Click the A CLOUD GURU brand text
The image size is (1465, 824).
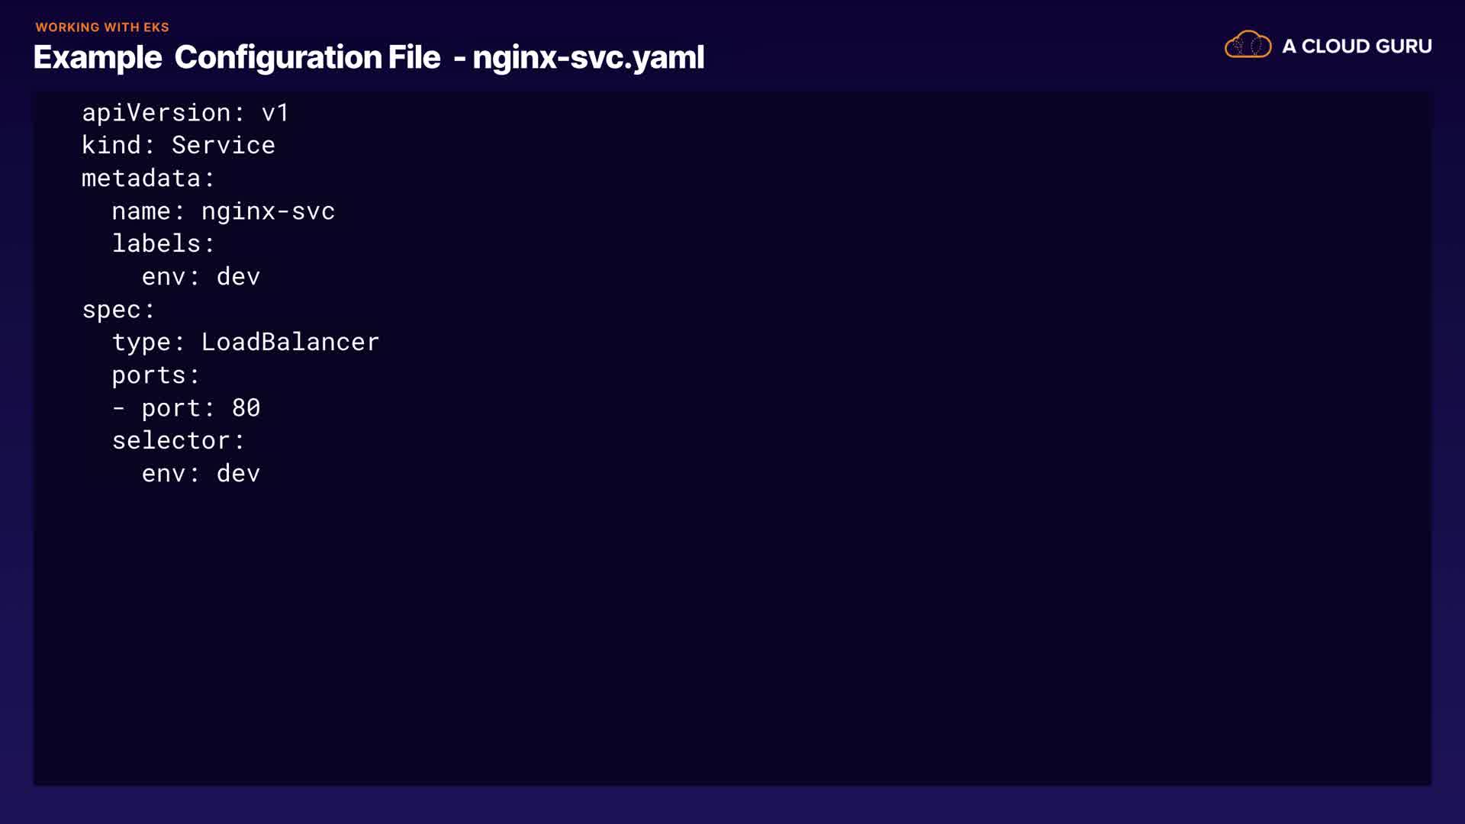click(1357, 47)
